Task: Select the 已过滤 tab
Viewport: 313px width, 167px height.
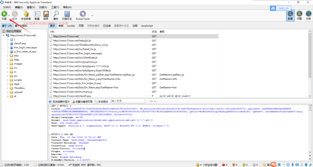Action: point(107,26)
